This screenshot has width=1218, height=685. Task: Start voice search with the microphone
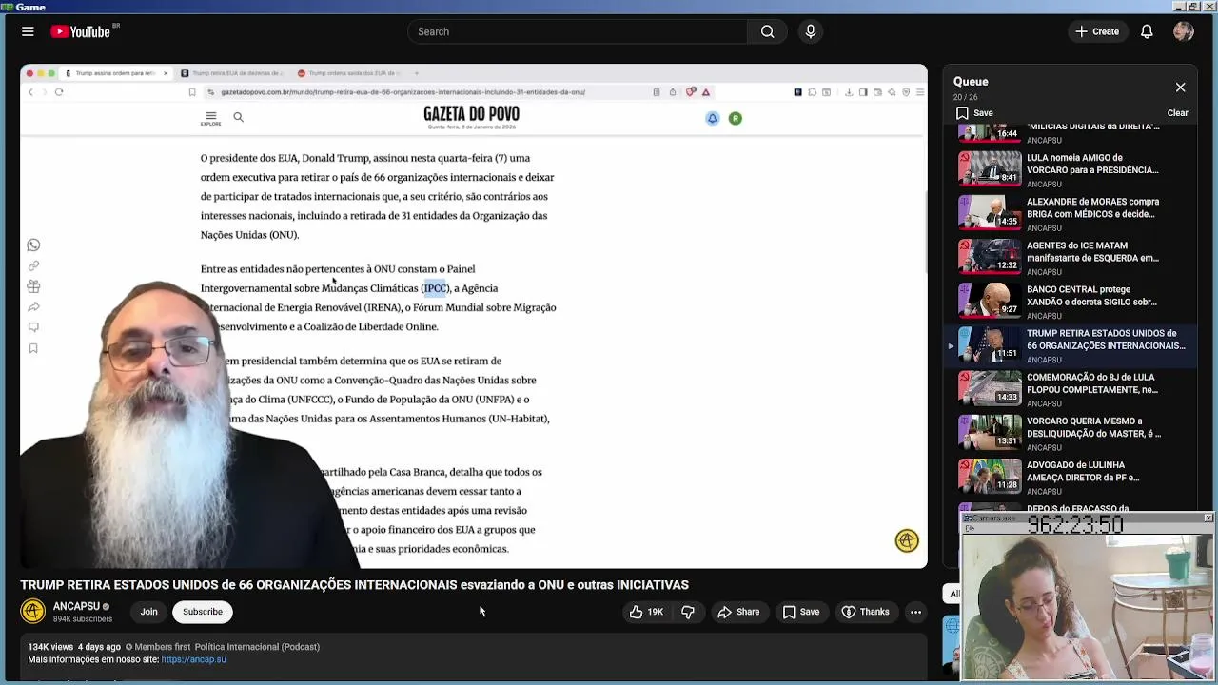click(x=811, y=31)
